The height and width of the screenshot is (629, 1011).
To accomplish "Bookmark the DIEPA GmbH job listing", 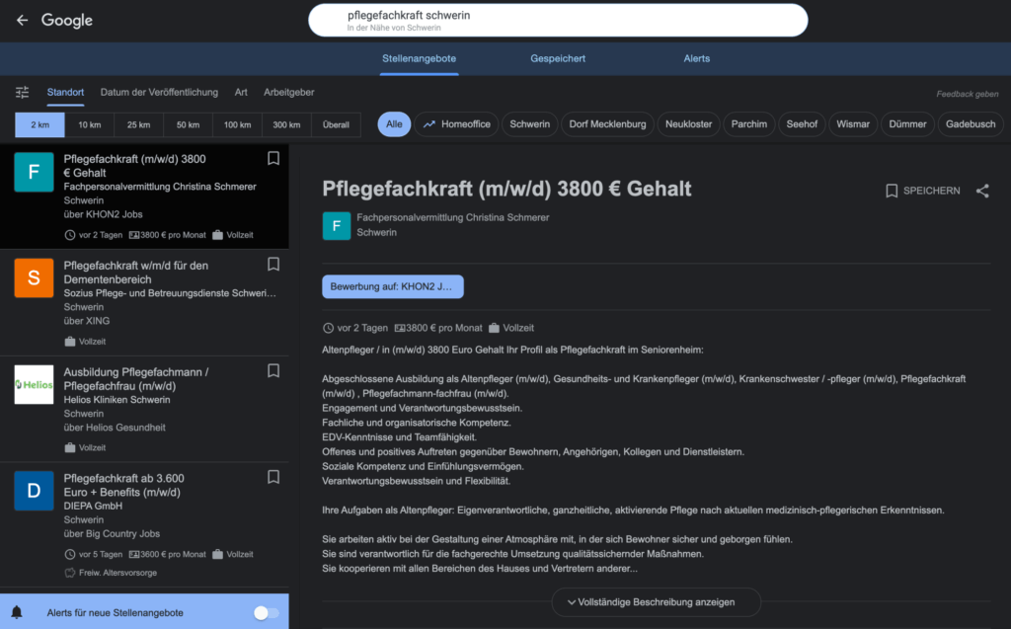I will (273, 477).
